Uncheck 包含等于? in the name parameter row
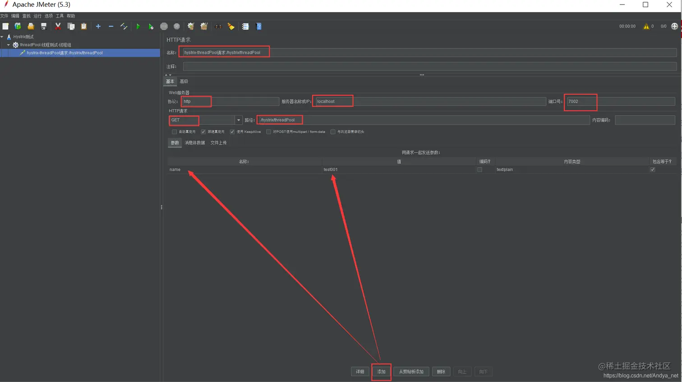Viewport: 682px width, 382px height. pos(652,170)
